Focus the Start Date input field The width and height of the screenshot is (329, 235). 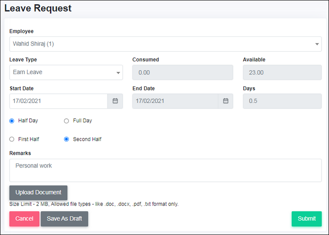coord(58,101)
